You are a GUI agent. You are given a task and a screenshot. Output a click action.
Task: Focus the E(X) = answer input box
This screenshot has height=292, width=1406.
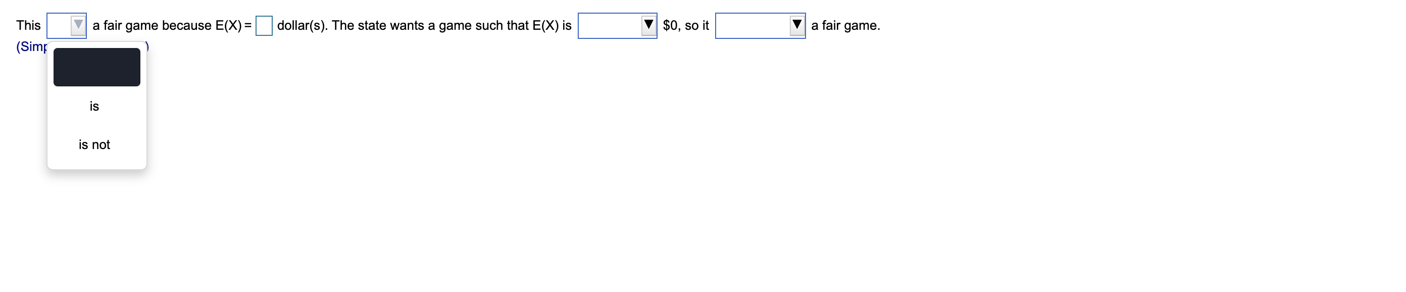pyautogui.click(x=264, y=26)
